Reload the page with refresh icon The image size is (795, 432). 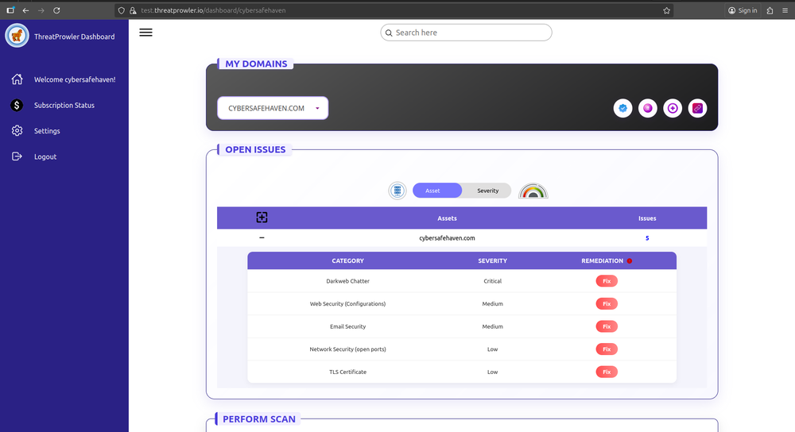click(x=56, y=10)
